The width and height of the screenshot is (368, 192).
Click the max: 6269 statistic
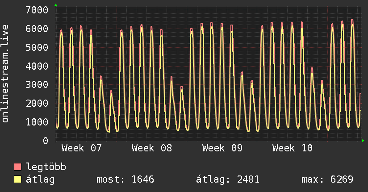pyautogui.click(x=327, y=179)
